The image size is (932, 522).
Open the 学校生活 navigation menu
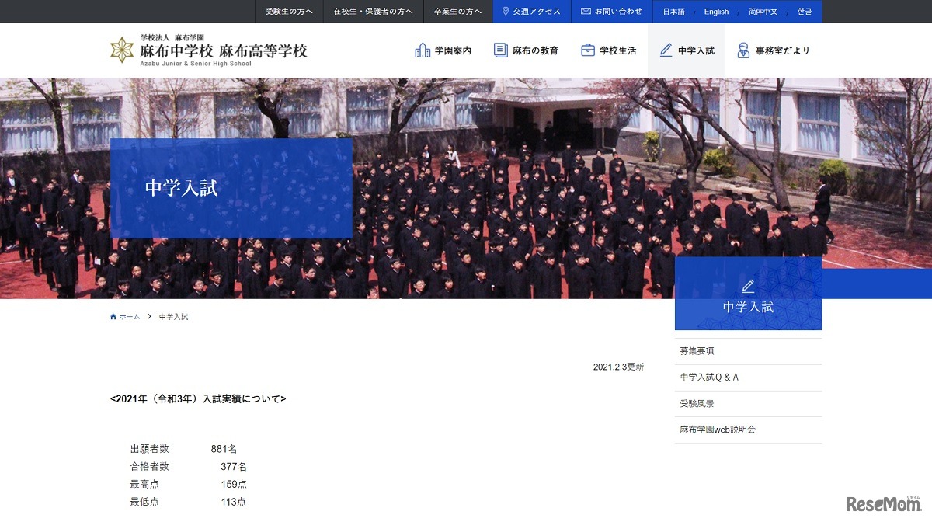pyautogui.click(x=608, y=50)
